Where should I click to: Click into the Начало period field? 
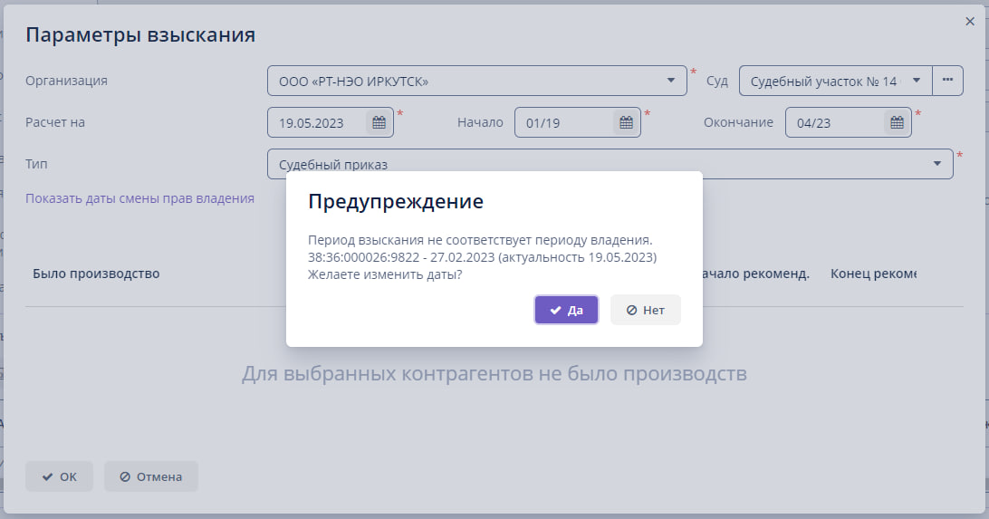tap(562, 123)
